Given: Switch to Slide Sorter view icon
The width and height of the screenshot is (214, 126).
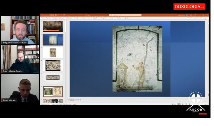Looking at the screenshot, I should click(x=183, y=104).
